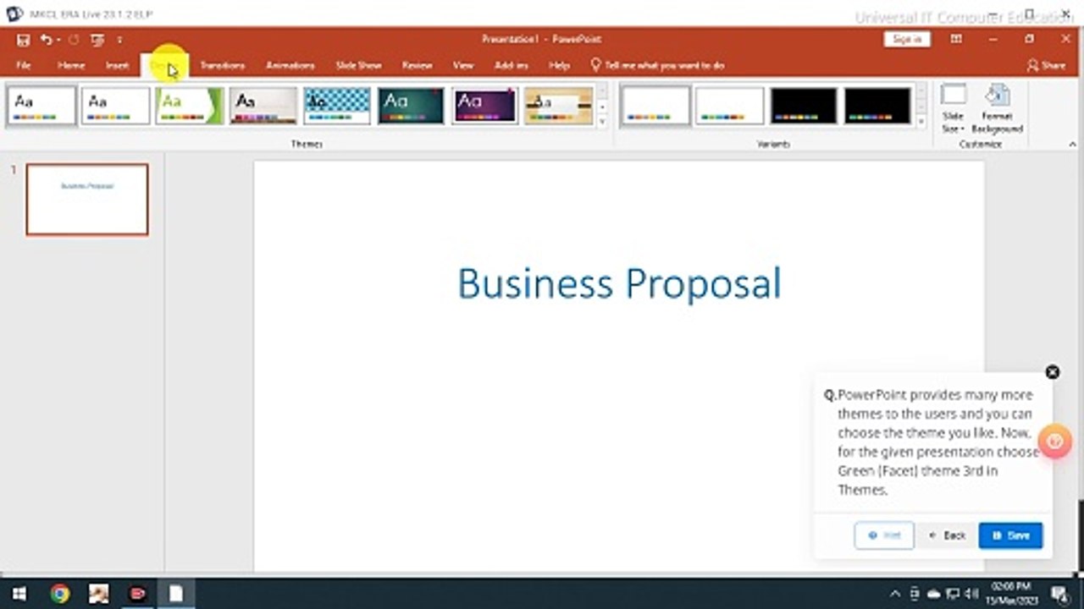Switch to the Home tab
The width and height of the screenshot is (1084, 609).
tap(70, 65)
